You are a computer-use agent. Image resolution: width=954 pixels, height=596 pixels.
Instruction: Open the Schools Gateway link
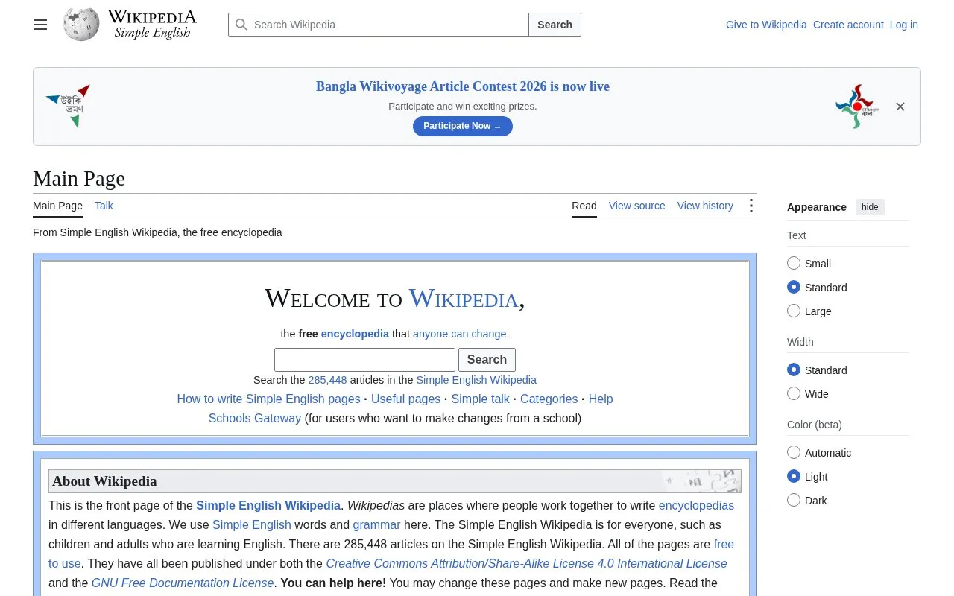tap(255, 418)
